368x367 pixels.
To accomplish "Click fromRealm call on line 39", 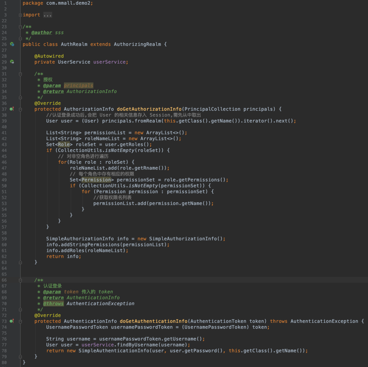I will (x=148, y=121).
